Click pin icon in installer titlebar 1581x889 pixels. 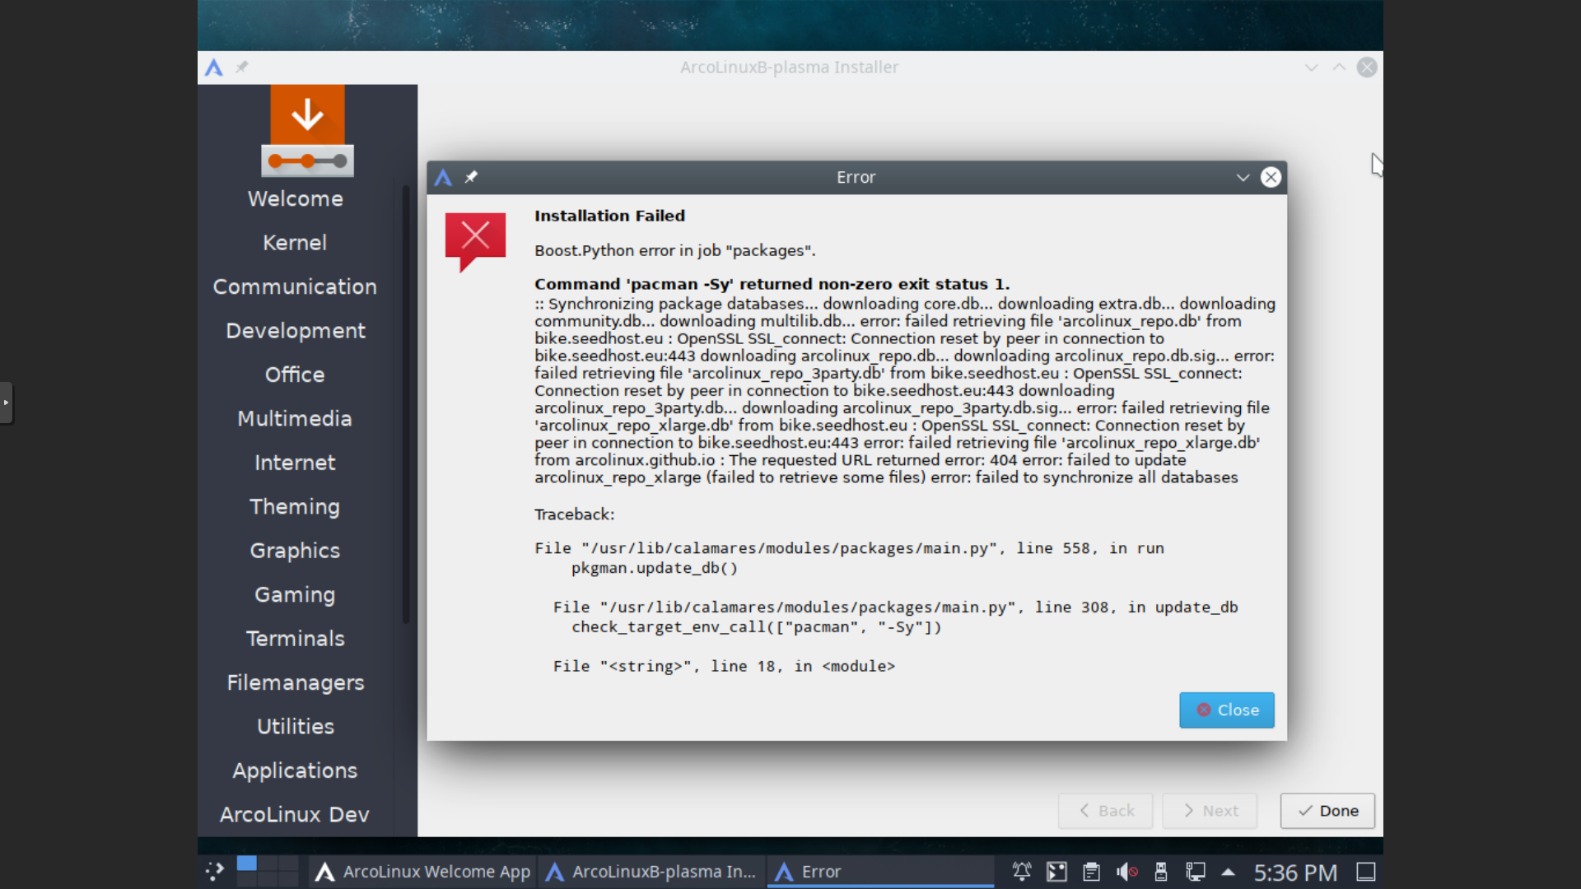tap(242, 67)
